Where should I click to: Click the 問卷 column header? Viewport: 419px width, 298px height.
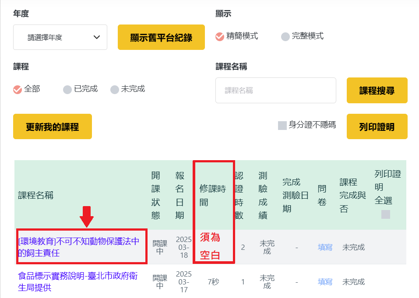point(322,196)
